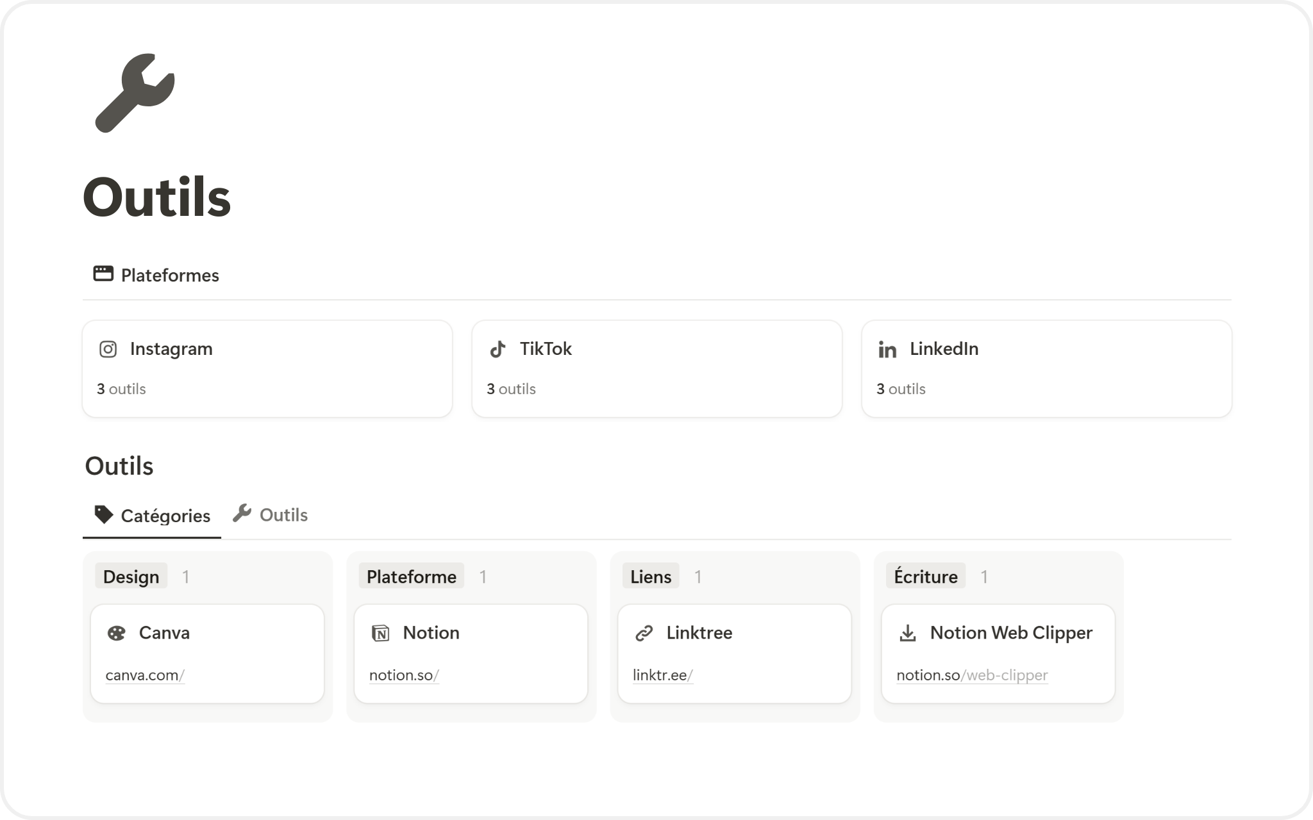Click the Canva palette icon
The width and height of the screenshot is (1313, 820).
(116, 634)
